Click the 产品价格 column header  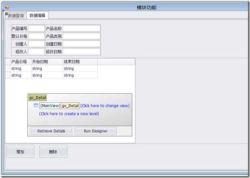coord(21,62)
